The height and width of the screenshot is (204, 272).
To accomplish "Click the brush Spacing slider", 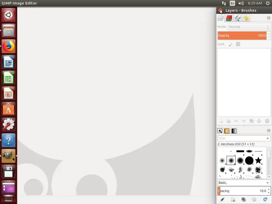I will (242, 191).
